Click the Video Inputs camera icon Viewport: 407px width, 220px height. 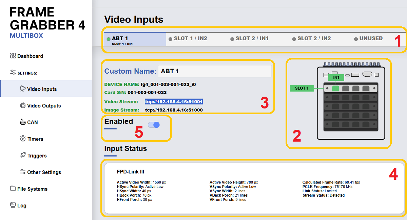(x=23, y=89)
